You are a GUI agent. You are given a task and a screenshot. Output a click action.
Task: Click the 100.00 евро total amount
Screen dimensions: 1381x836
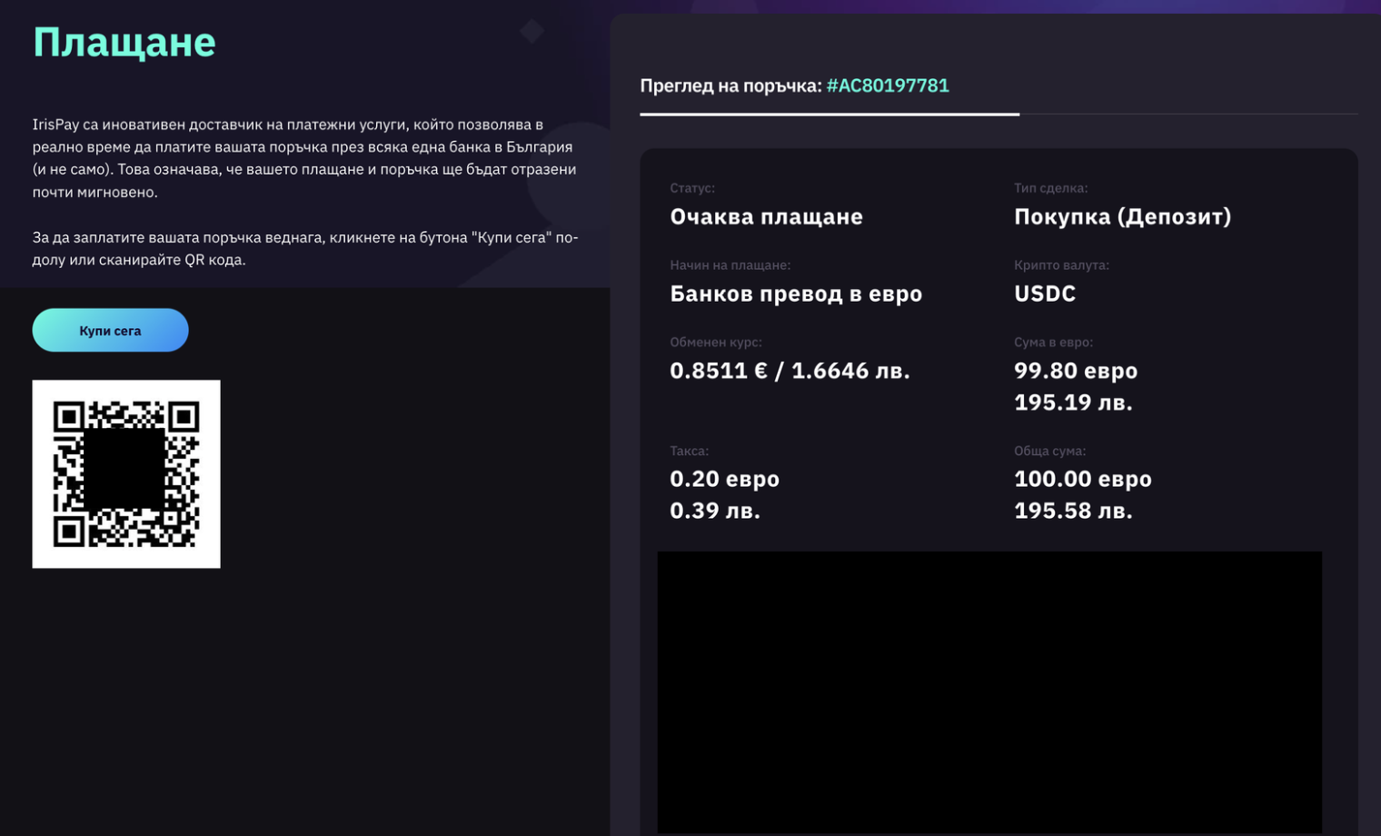pyautogui.click(x=1082, y=479)
